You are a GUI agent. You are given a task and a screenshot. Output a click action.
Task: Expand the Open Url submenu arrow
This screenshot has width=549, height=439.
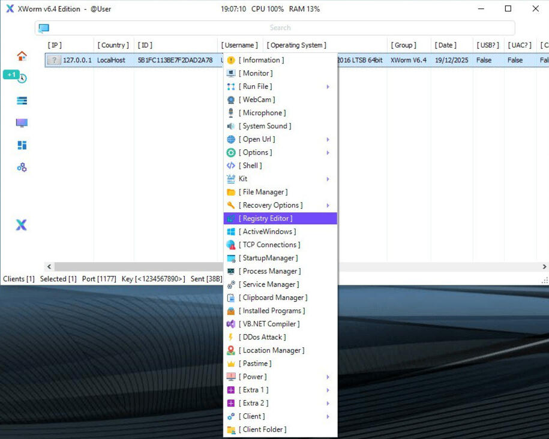click(328, 139)
